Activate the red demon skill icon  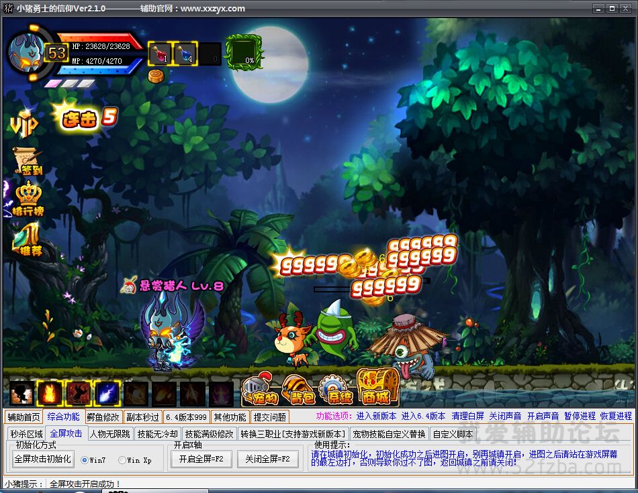(x=79, y=394)
